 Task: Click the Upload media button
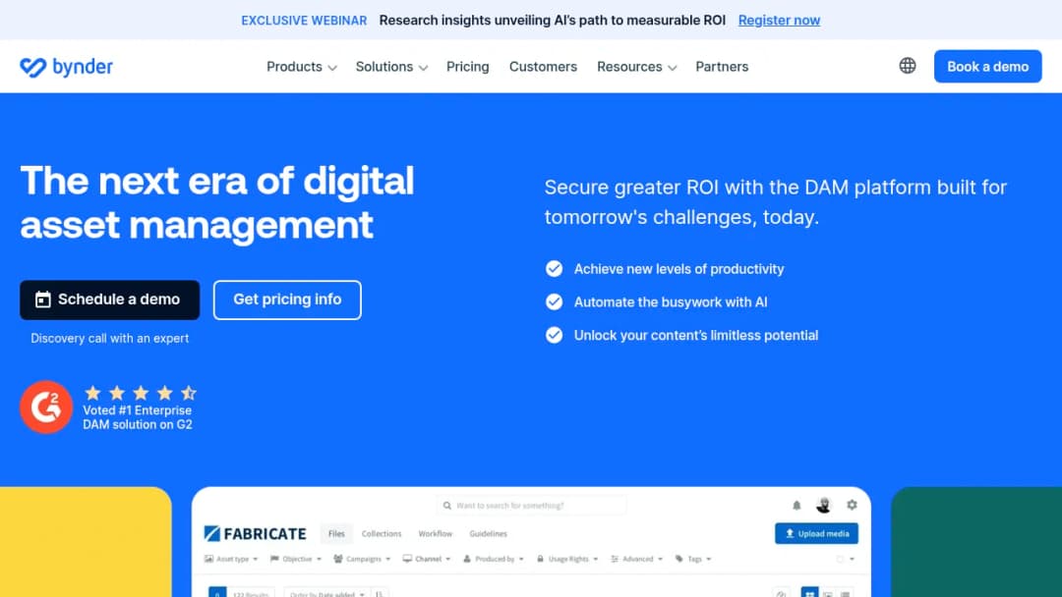click(x=816, y=533)
